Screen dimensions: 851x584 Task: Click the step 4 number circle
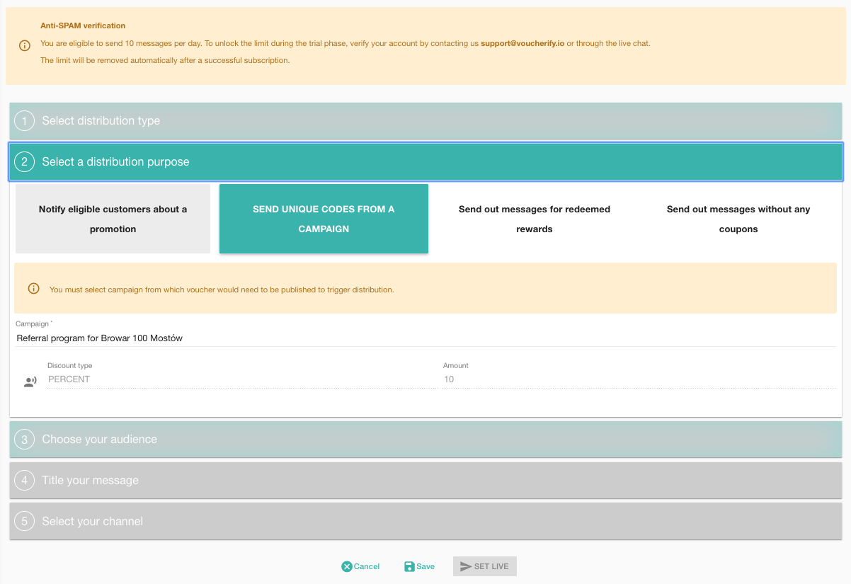[x=25, y=481]
